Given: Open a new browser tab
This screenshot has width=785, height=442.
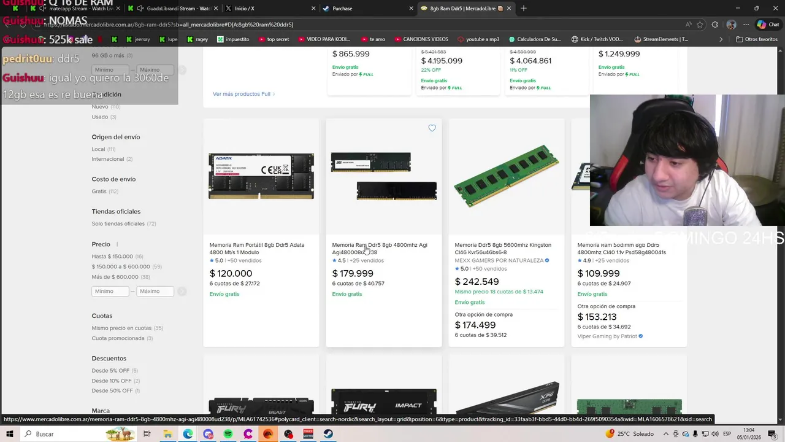Looking at the screenshot, I should tap(524, 9).
